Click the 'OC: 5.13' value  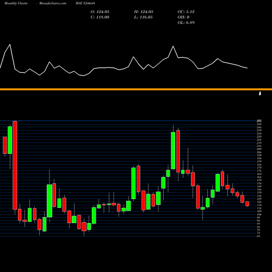tap(186, 12)
